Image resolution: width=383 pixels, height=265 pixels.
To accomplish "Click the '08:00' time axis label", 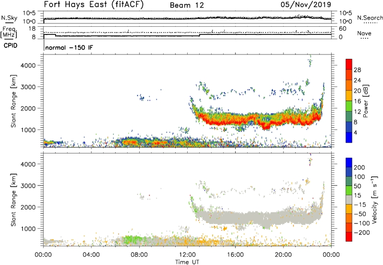I will [139, 255].
